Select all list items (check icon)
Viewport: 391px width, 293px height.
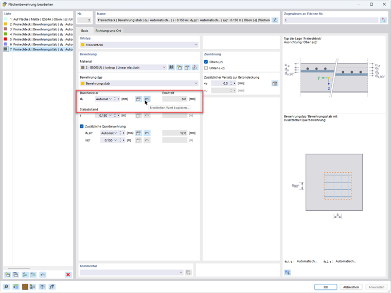(25, 274)
